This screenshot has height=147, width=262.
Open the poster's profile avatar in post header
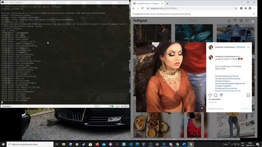[x=211, y=47]
